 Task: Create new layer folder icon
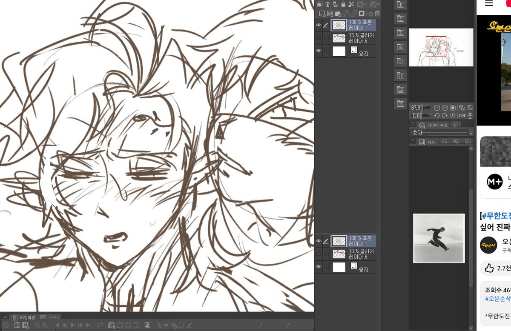[338, 14]
